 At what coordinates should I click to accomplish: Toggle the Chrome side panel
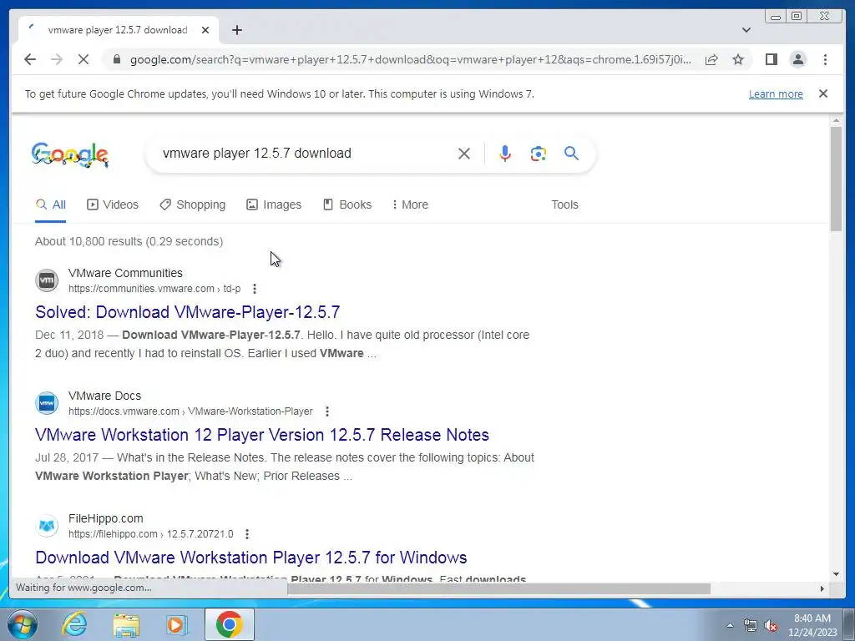coord(771,59)
